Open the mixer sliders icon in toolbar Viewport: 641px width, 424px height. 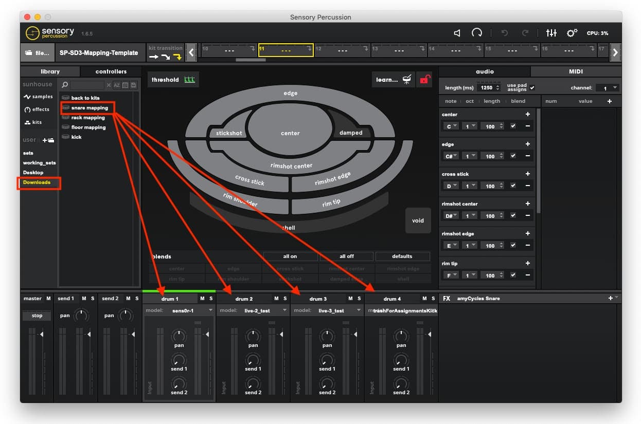pyautogui.click(x=551, y=33)
